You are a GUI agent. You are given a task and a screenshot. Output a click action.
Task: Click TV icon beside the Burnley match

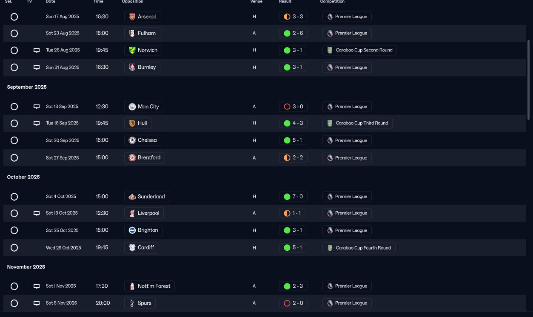click(37, 67)
